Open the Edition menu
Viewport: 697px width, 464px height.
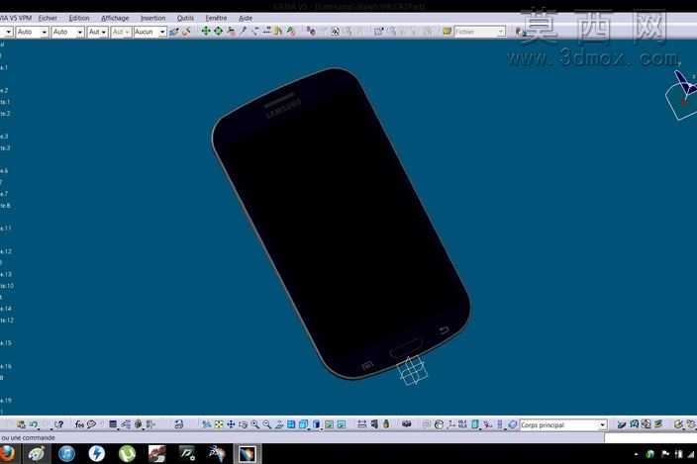79,18
